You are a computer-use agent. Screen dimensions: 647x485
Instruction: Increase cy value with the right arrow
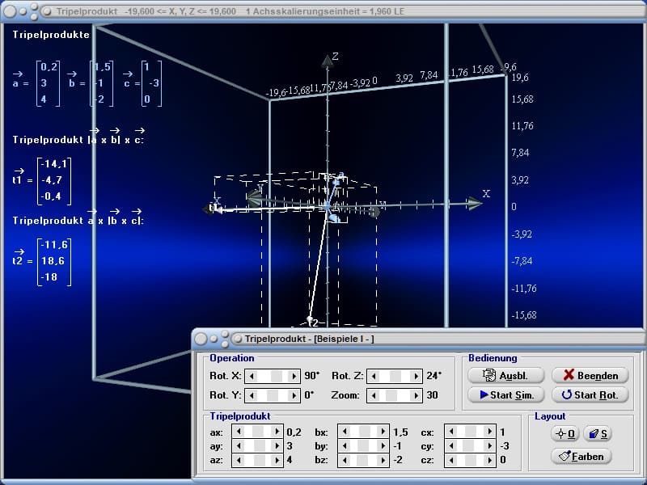tap(490, 445)
